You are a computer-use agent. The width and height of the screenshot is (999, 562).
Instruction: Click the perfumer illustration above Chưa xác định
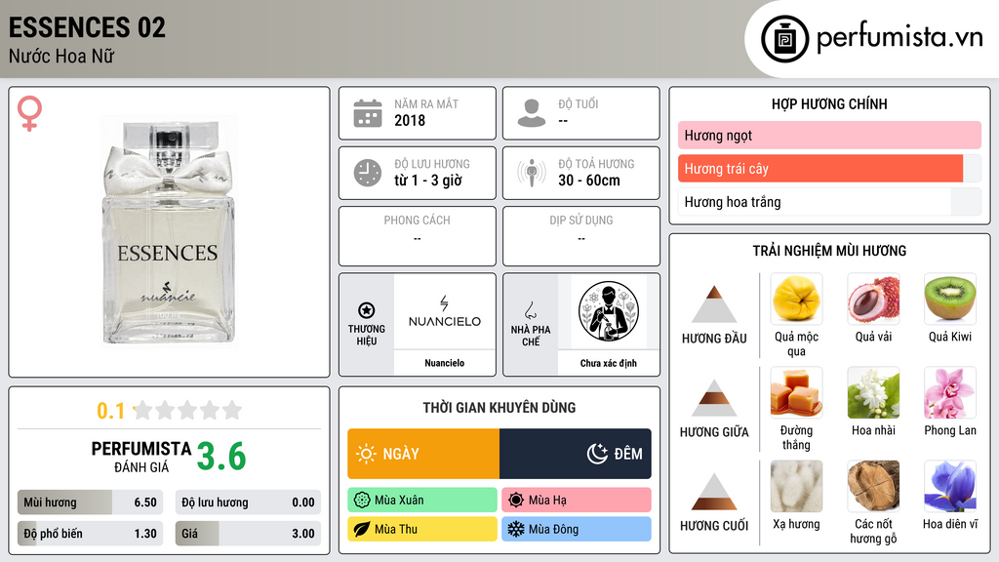coord(609,311)
